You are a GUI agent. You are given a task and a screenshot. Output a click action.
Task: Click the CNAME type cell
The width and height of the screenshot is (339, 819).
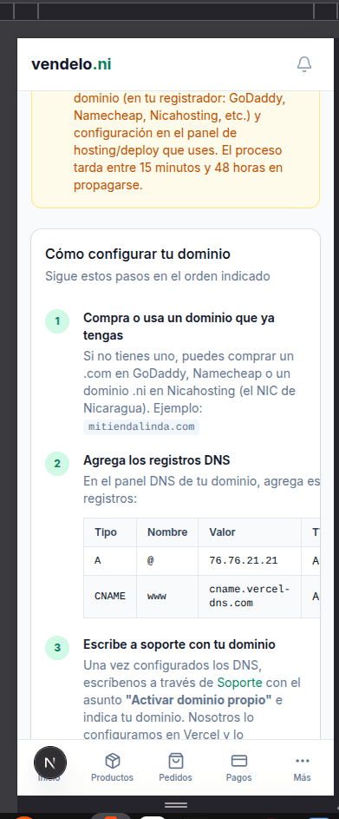point(110,596)
